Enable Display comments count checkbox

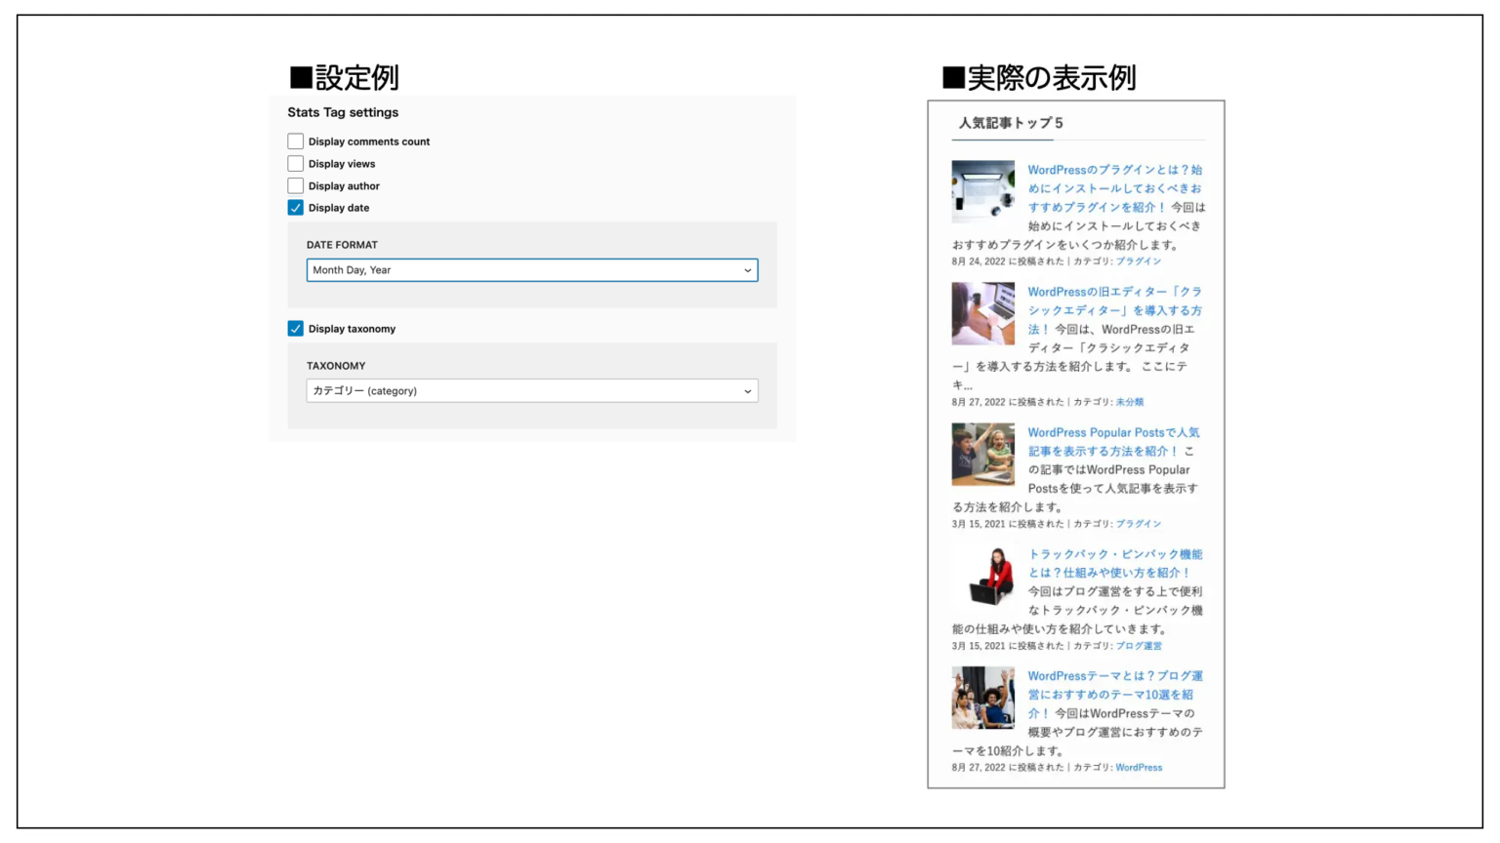pos(296,141)
